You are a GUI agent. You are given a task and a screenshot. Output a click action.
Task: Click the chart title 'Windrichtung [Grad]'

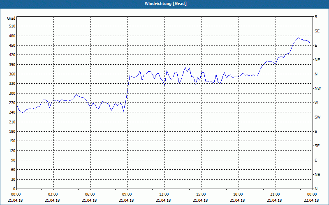[166, 4]
